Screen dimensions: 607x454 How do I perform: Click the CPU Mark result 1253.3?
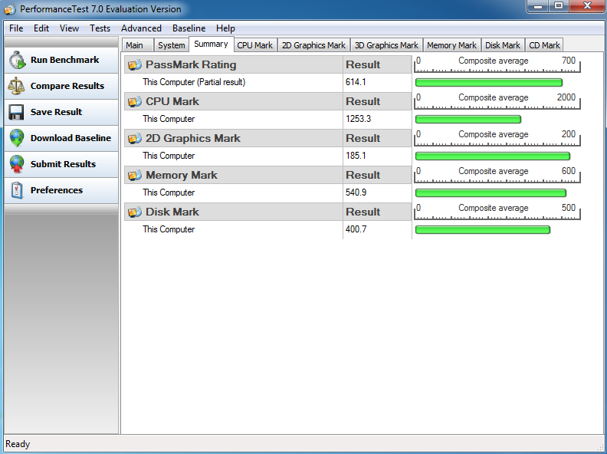click(x=358, y=119)
